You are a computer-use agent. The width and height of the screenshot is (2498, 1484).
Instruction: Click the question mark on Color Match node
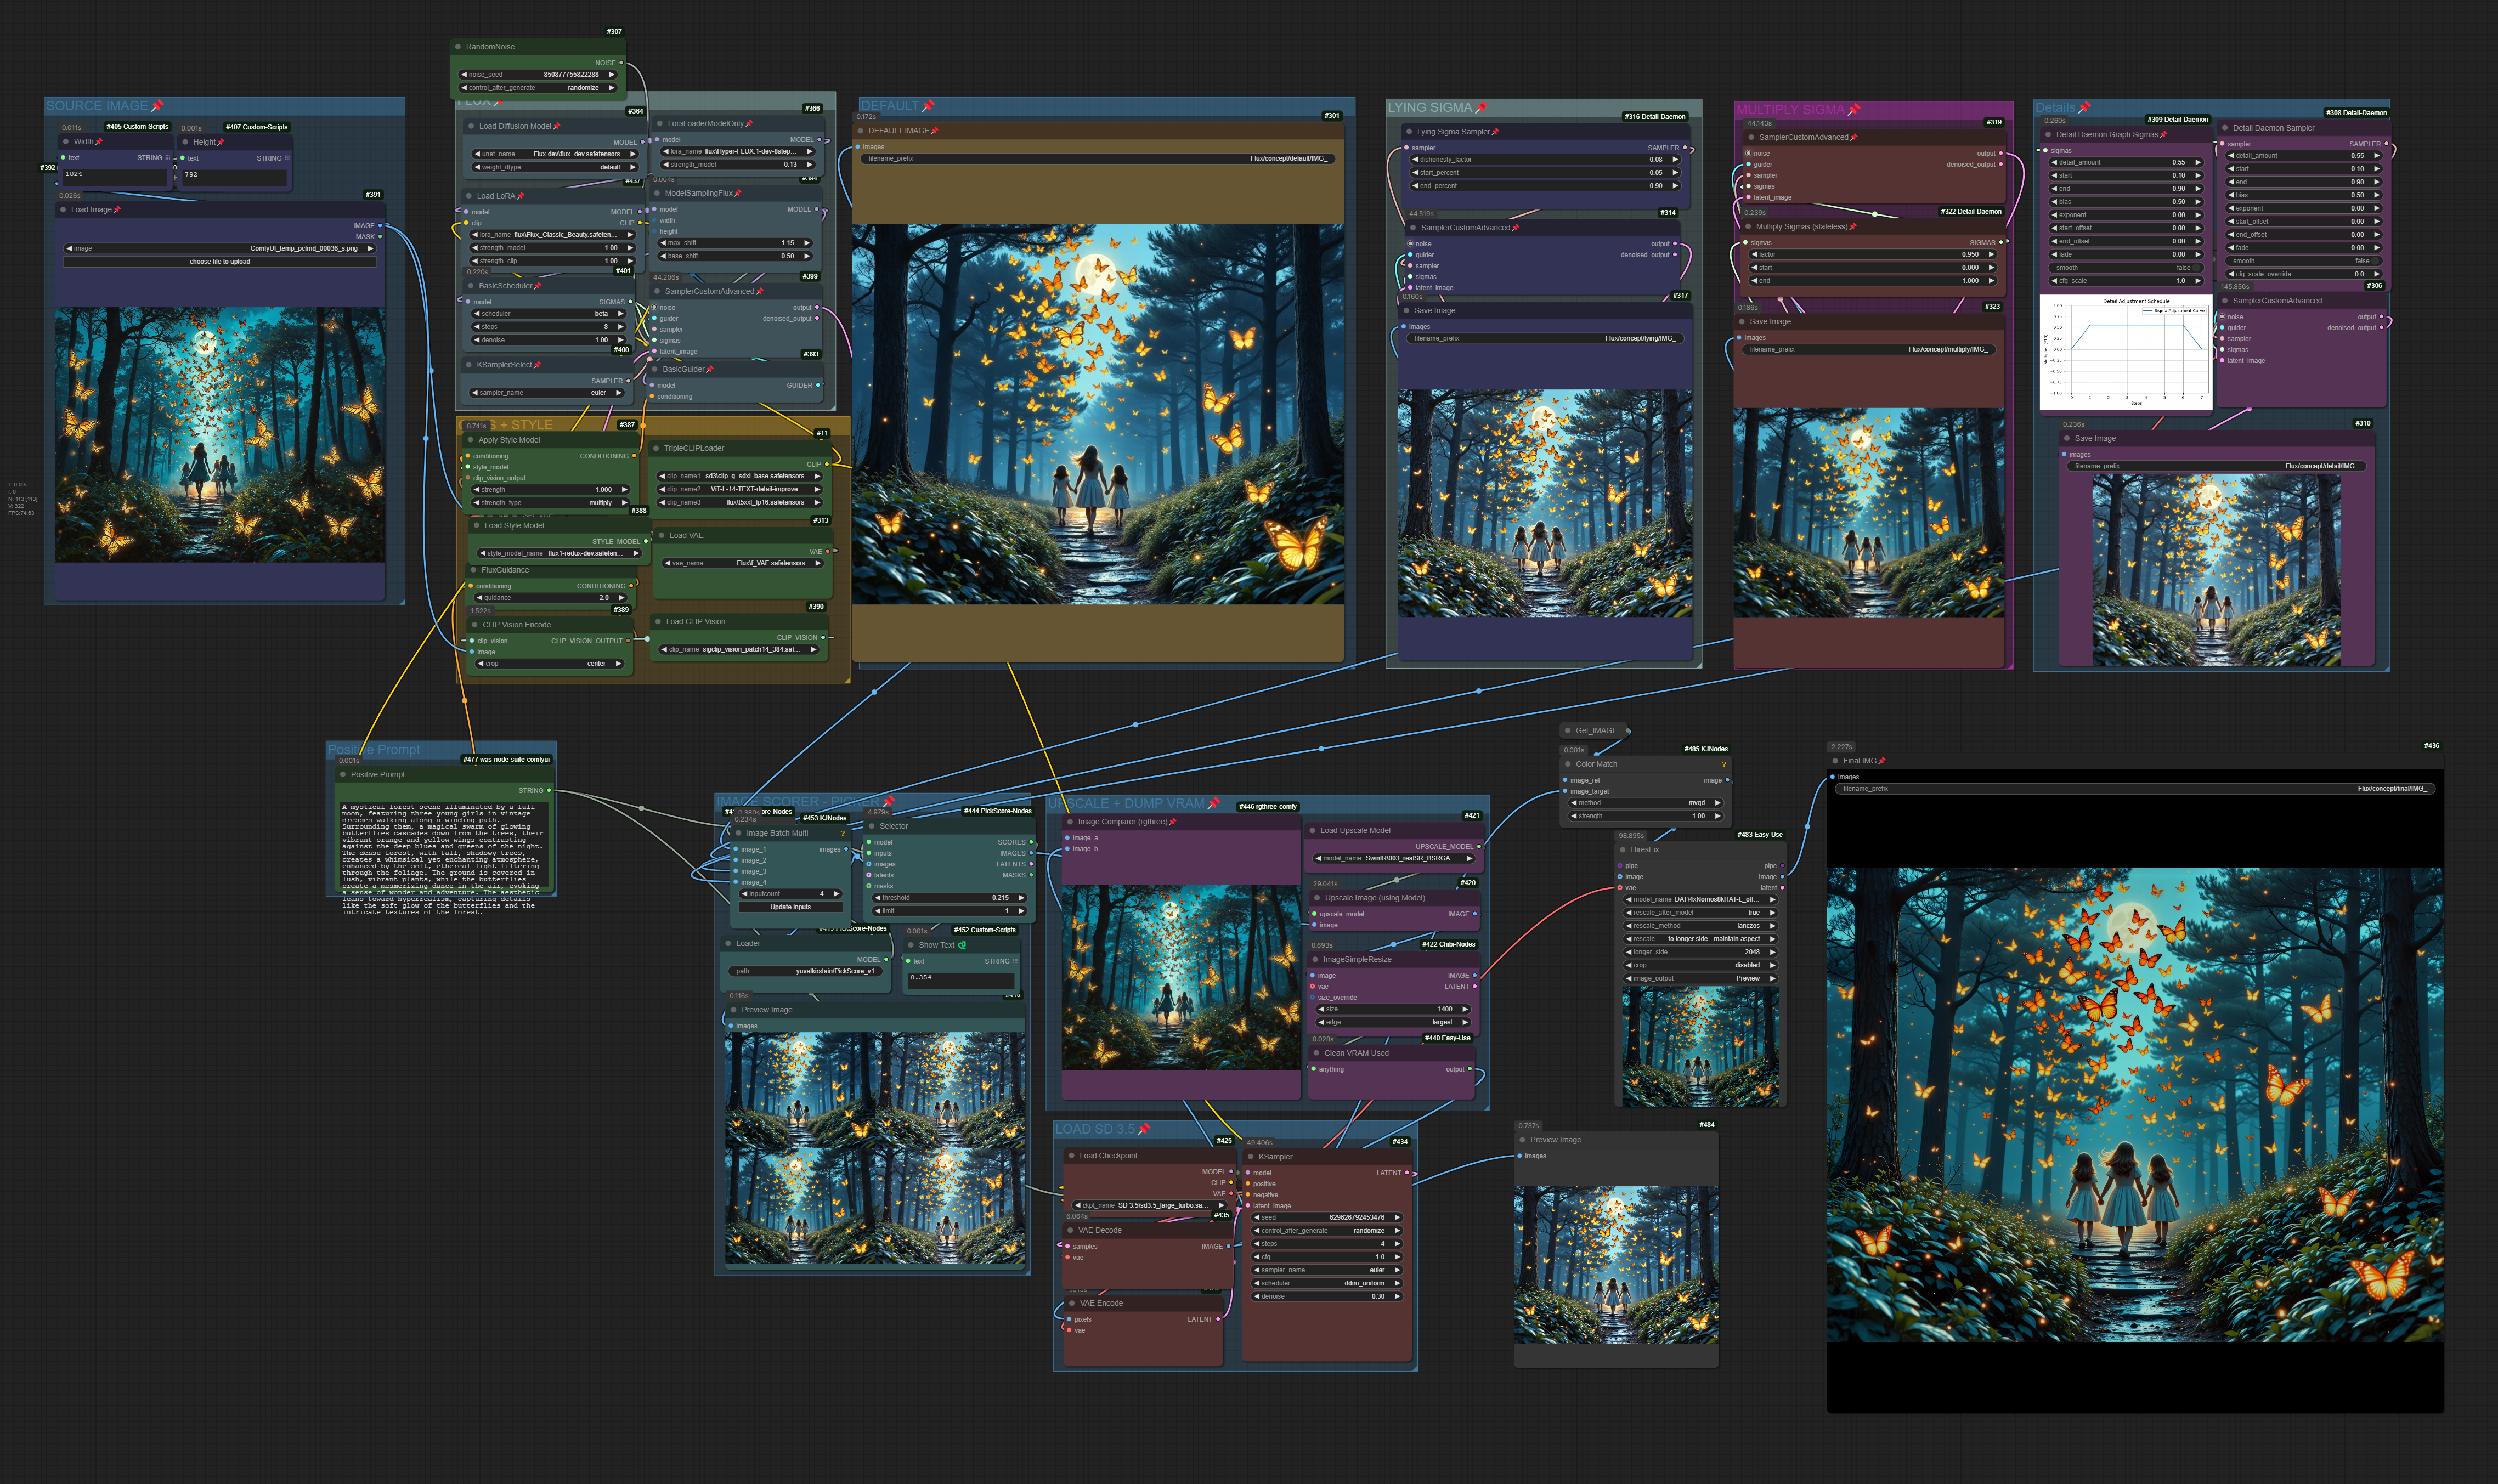(1723, 764)
